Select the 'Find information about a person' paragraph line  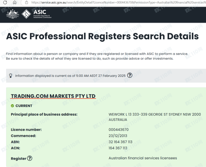point(97,54)
